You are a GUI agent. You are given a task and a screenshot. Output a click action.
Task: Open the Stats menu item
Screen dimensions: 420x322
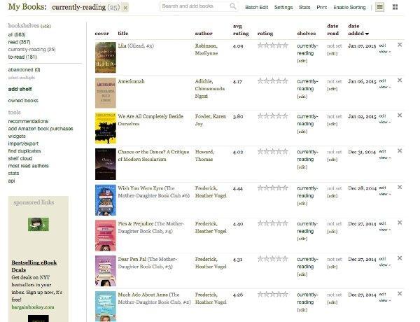click(x=304, y=7)
